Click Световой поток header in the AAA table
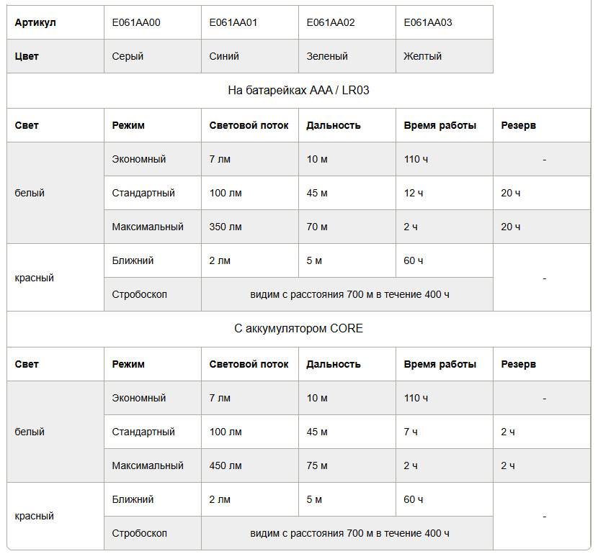 (249, 125)
